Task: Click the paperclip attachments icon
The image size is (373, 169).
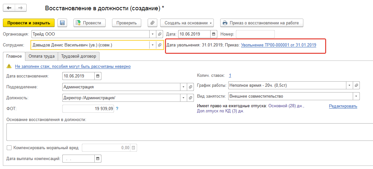Action: click(x=152, y=23)
